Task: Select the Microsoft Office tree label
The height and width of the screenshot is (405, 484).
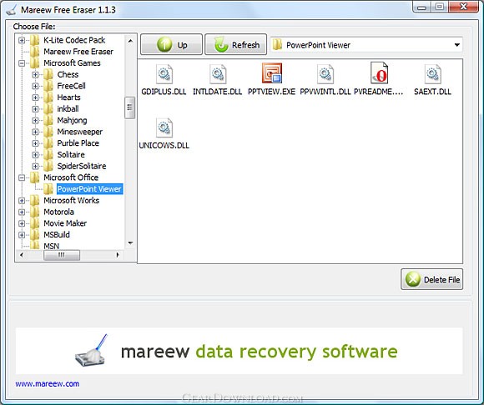Action: [71, 177]
